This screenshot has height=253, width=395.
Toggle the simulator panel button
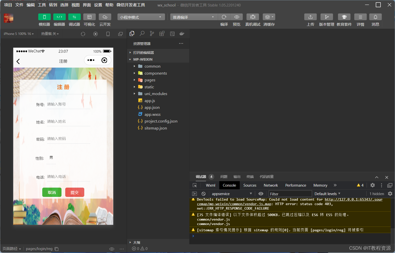tap(44, 17)
